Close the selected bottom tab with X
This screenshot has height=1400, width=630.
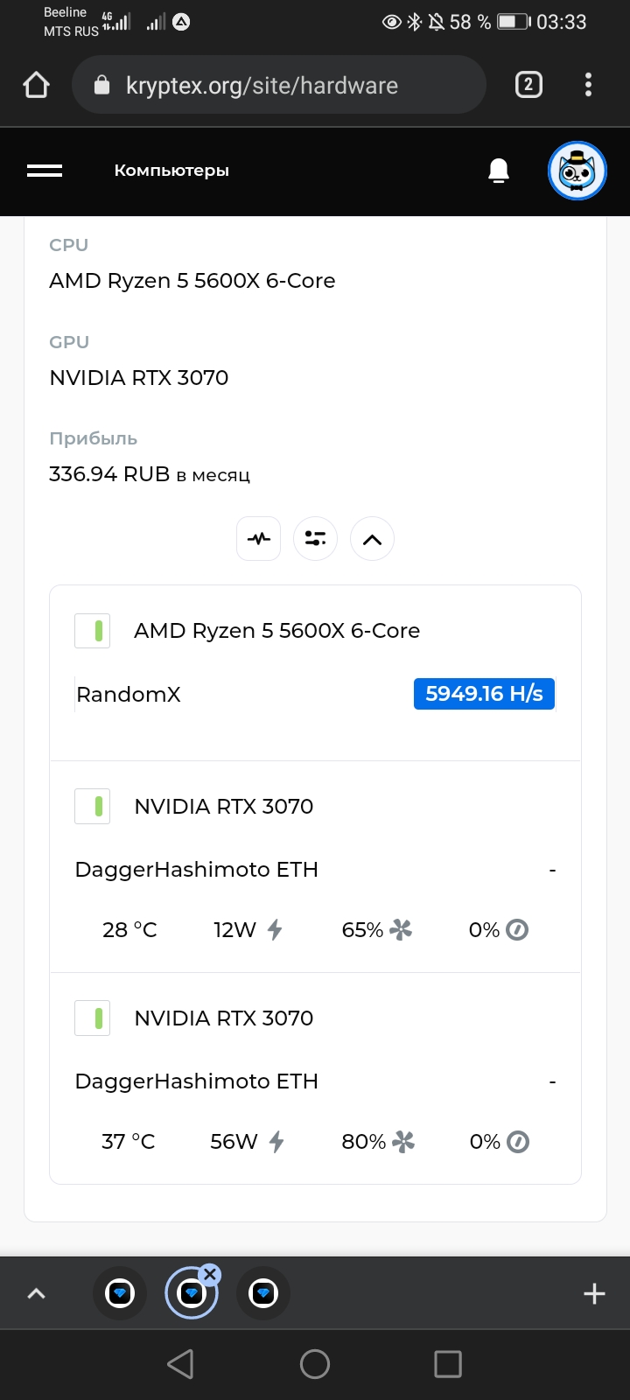pyautogui.click(x=209, y=1275)
